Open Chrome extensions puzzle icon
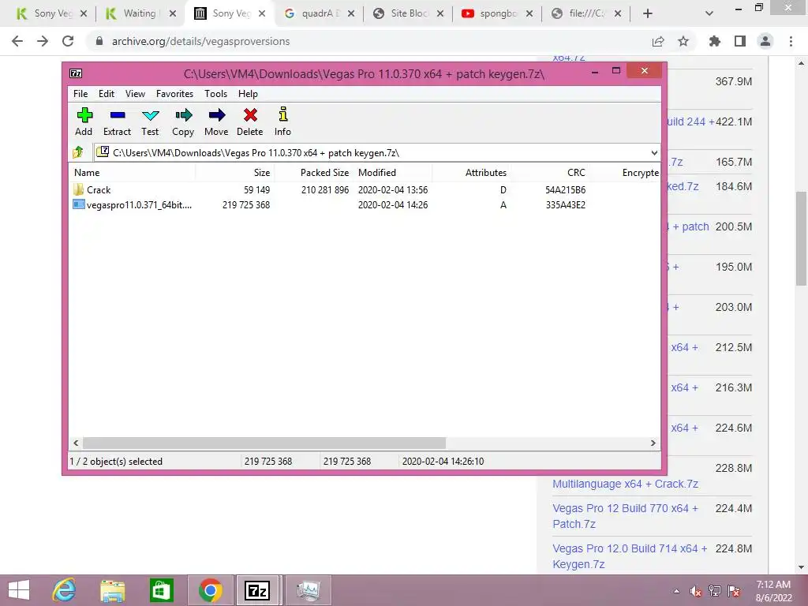This screenshot has width=808, height=606. (715, 41)
